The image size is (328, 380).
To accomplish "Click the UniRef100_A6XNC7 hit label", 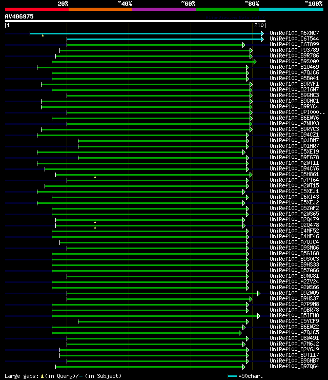I will [x=294, y=33].
